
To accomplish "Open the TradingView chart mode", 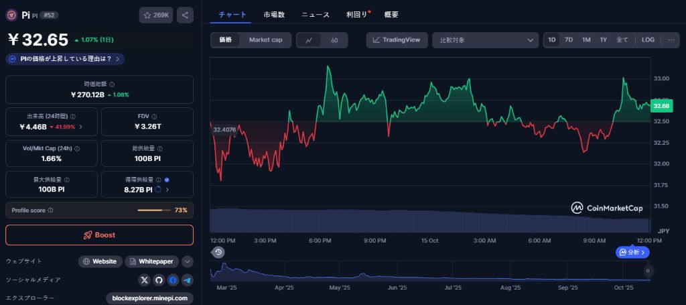I will click(397, 40).
